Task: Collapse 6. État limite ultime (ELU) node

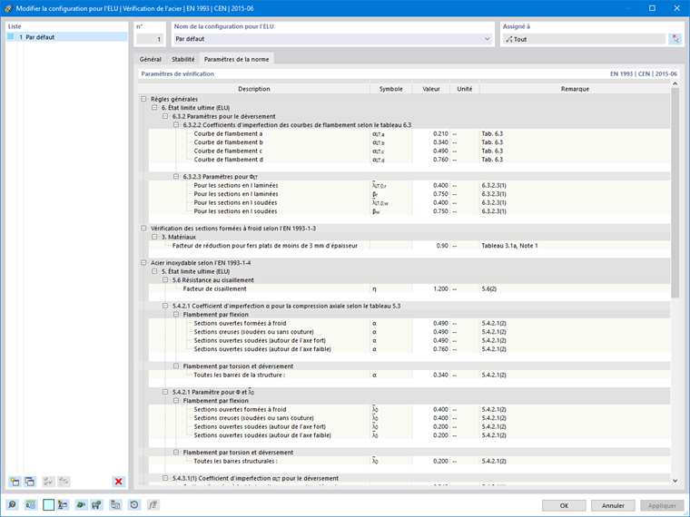Action: click(154, 108)
